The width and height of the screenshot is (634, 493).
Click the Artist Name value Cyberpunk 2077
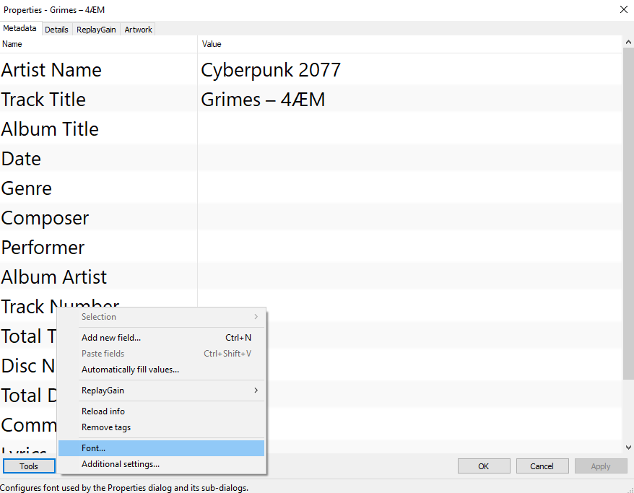271,70
